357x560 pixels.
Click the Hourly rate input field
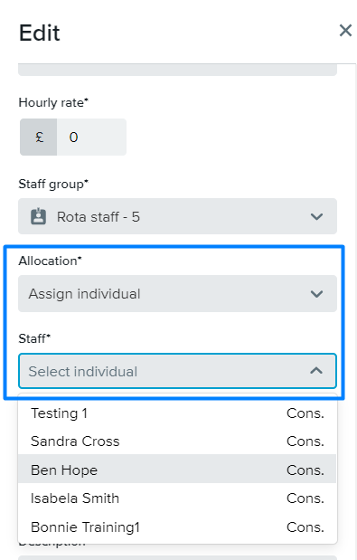91,138
